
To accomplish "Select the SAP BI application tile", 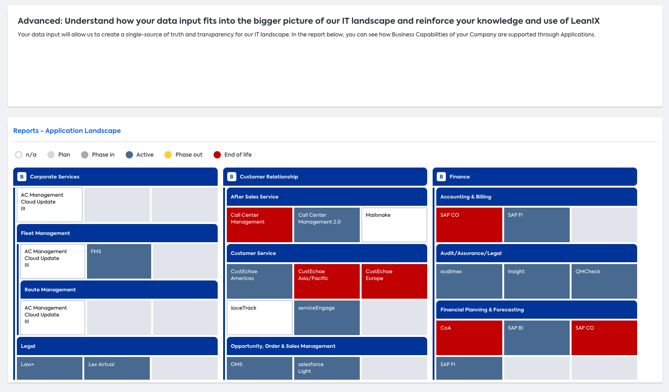I will coord(537,338).
